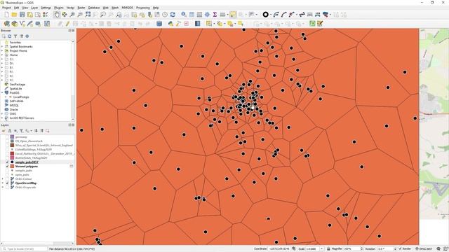Expand the Project Home browser node

click(2, 51)
